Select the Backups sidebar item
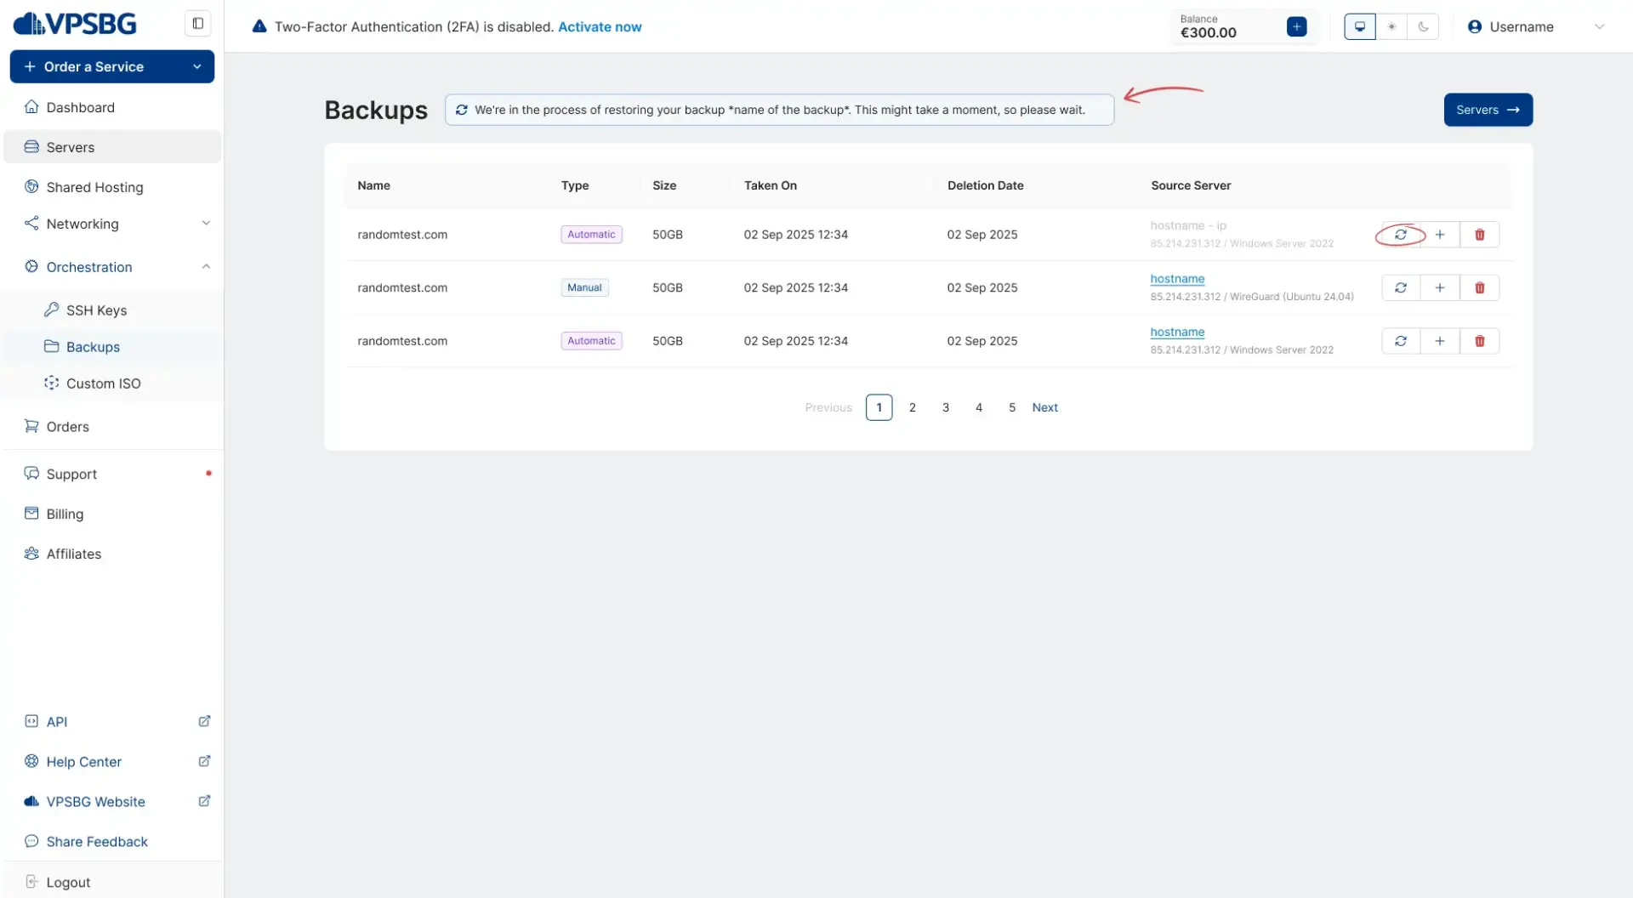The width and height of the screenshot is (1633, 898). tap(94, 346)
